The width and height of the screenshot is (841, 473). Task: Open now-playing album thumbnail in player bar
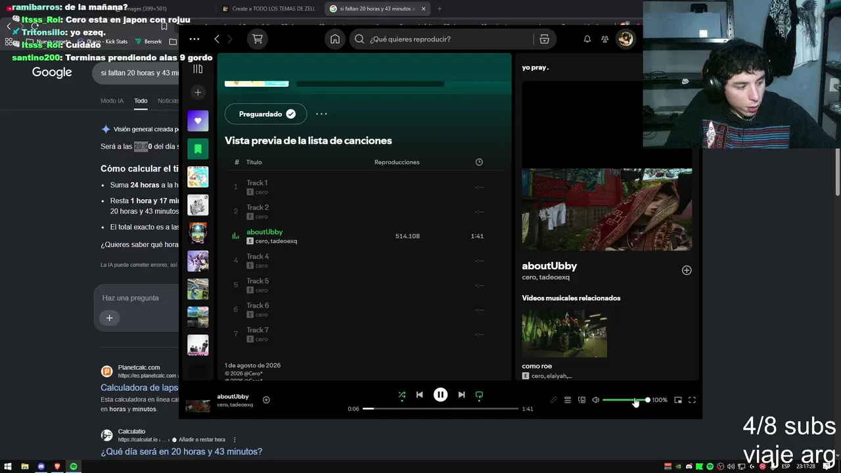(198, 405)
